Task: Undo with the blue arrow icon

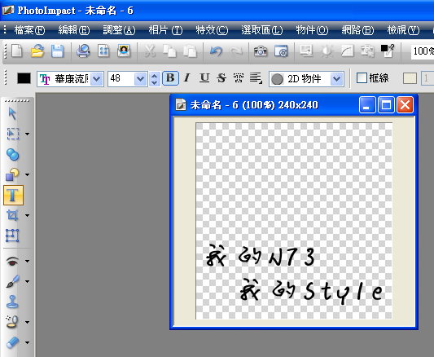Action: point(216,51)
